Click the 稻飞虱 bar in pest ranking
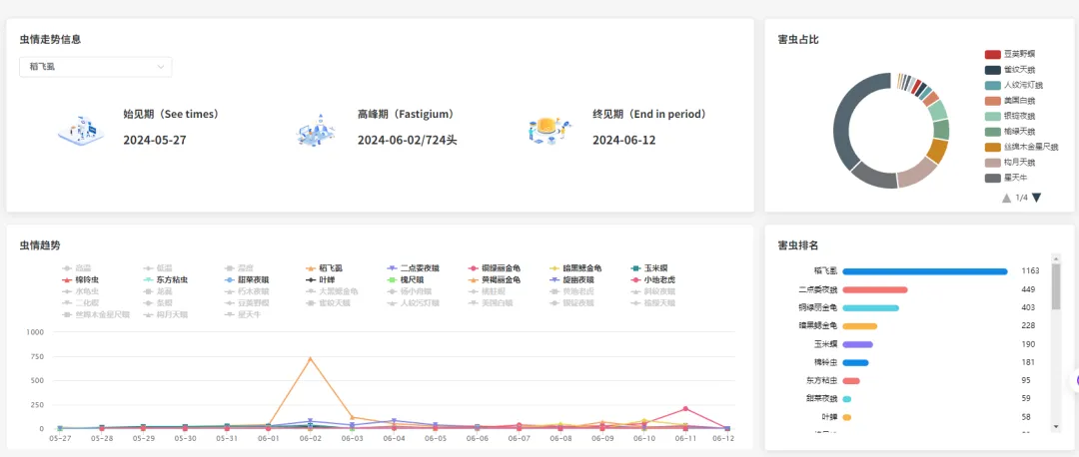The width and height of the screenshot is (1079, 457). point(924,271)
